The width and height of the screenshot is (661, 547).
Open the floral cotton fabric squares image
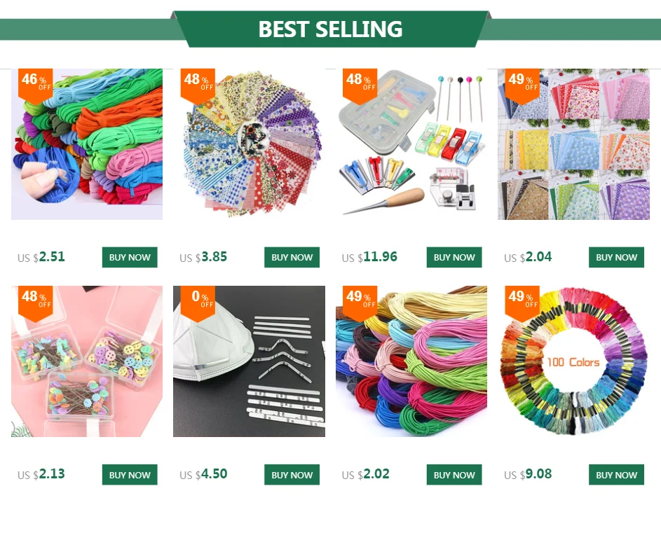[574, 144]
